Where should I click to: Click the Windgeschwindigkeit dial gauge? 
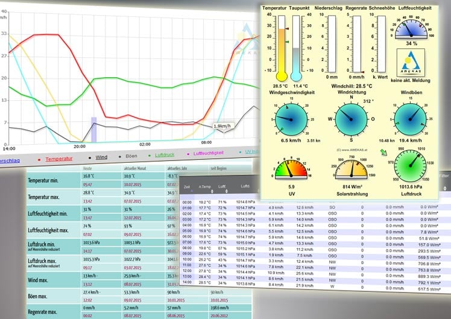[x=291, y=119]
